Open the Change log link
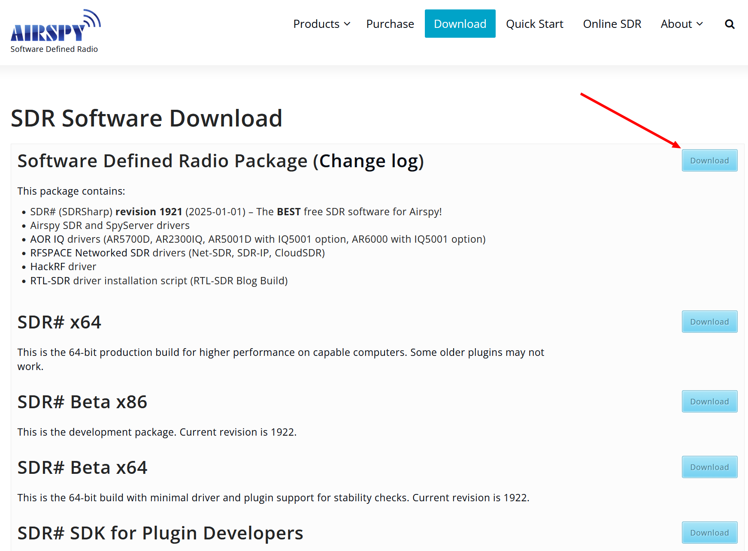Screen dimensions: 748x551 tap(369, 161)
